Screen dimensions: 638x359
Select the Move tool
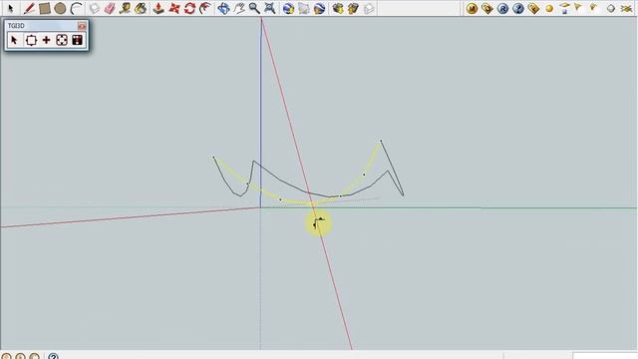coord(174,8)
